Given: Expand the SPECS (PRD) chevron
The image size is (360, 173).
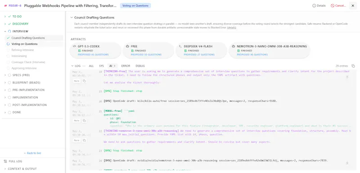Looking at the screenshot, I should pyautogui.click(x=5, y=75).
